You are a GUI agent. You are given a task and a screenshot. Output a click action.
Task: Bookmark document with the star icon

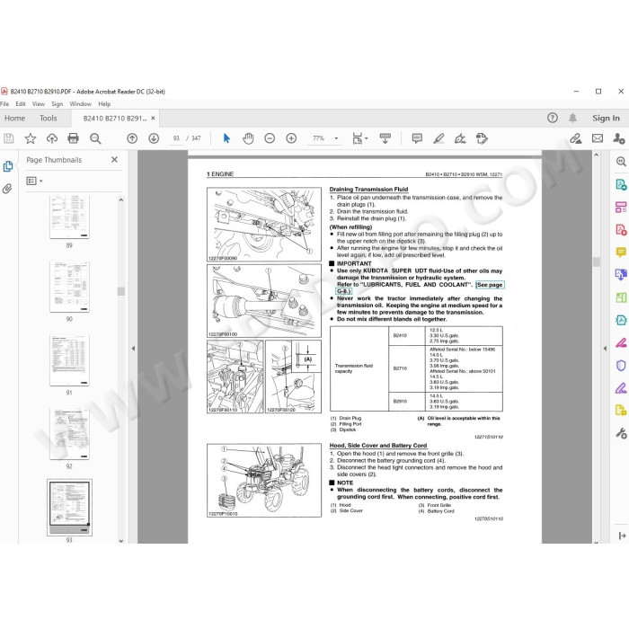(30, 138)
